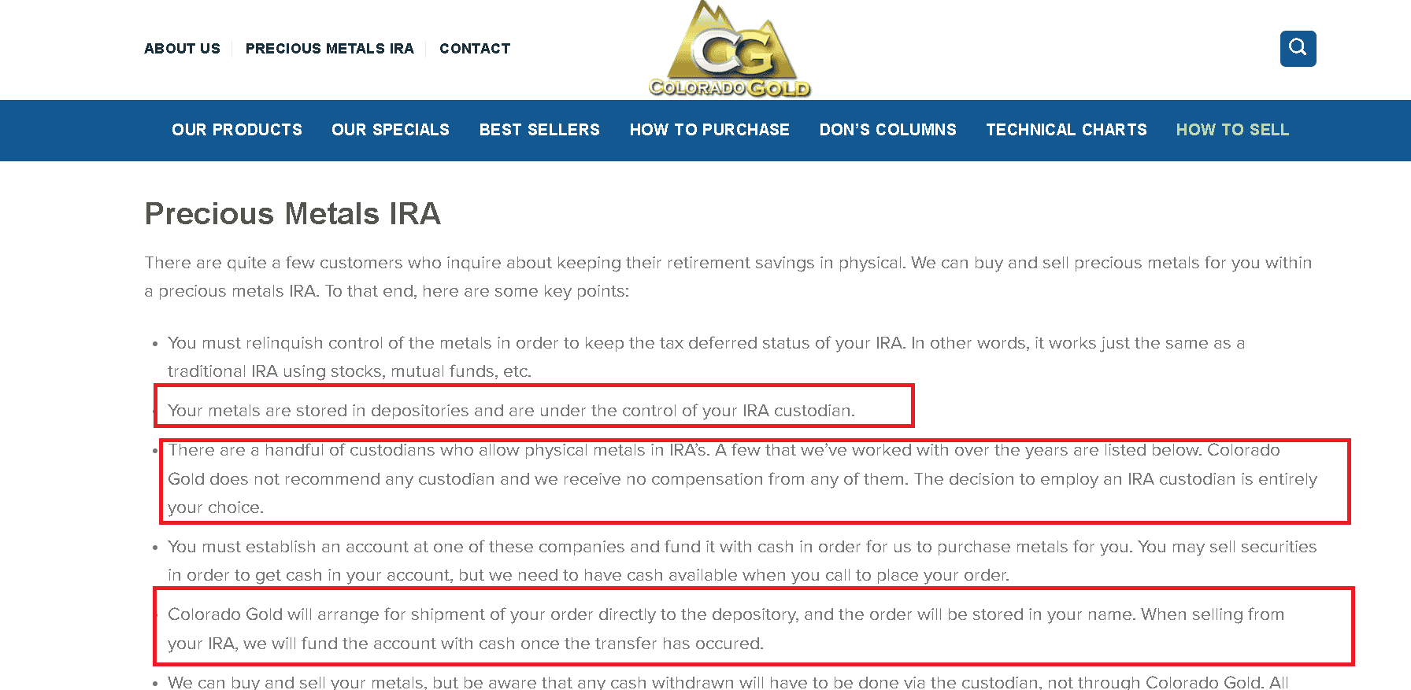The width and height of the screenshot is (1411, 690).
Task: Open the Our Specials menu
Action: [391, 130]
